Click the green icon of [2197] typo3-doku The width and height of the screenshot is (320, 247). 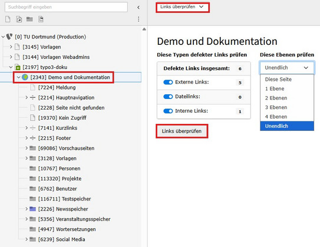coord(18,67)
